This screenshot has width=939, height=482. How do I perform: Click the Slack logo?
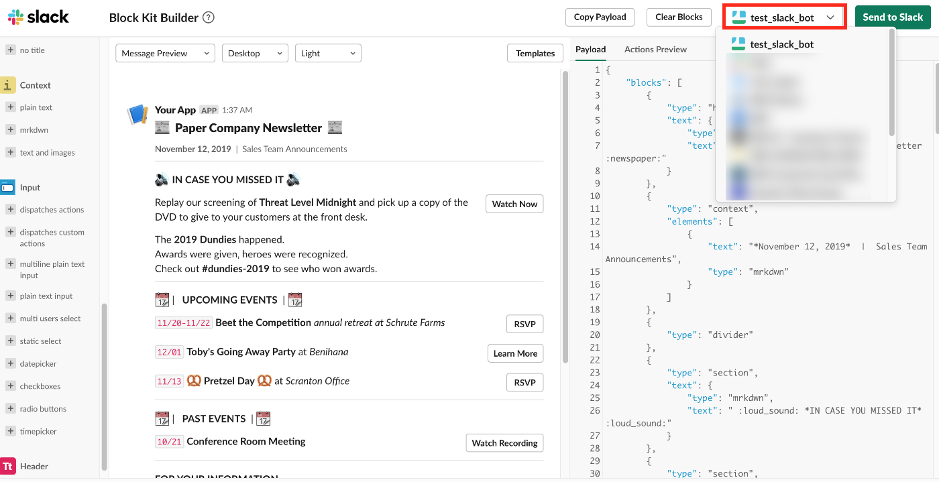tap(38, 17)
